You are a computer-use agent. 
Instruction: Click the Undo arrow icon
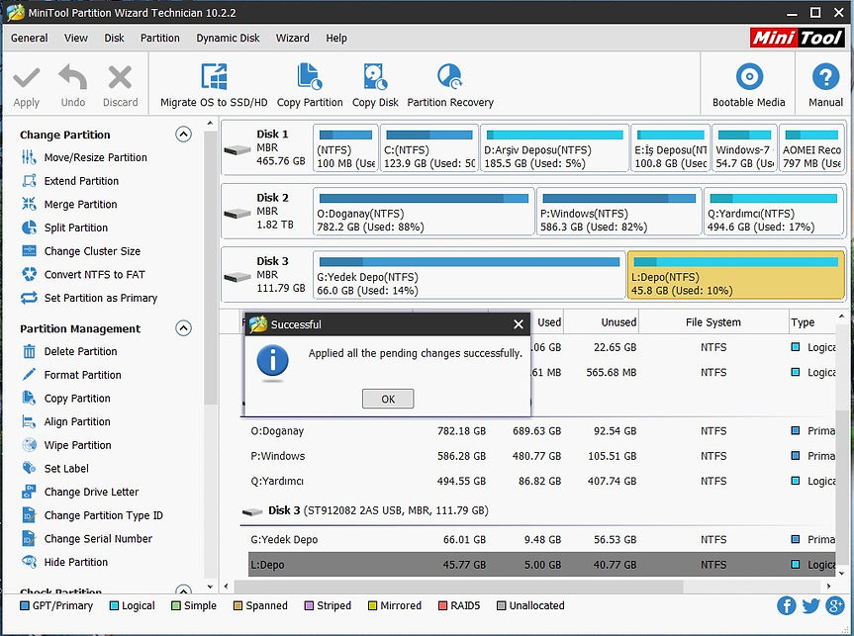[x=73, y=77]
